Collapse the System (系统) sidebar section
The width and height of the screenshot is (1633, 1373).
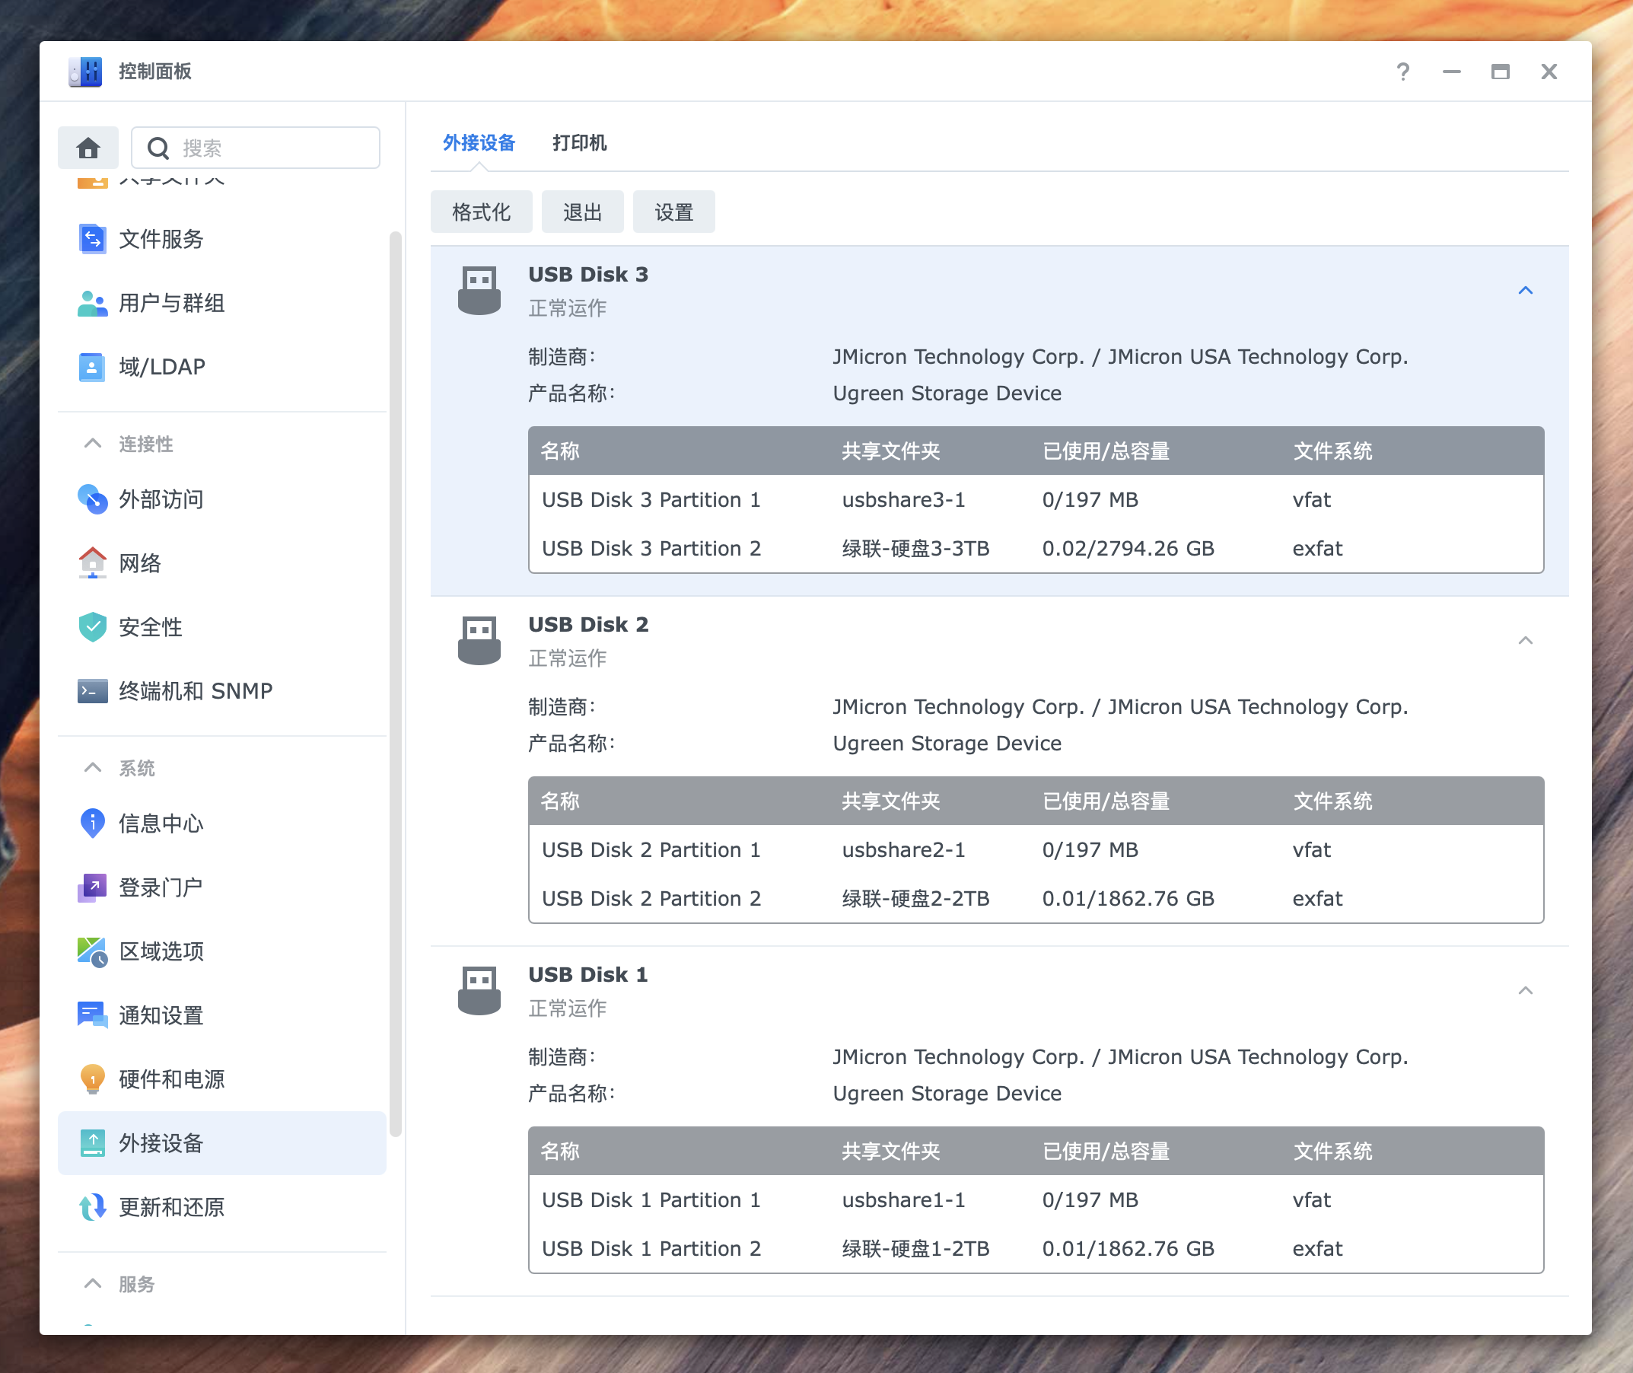[93, 767]
